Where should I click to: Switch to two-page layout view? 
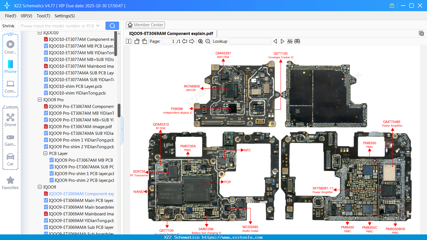tap(128, 41)
